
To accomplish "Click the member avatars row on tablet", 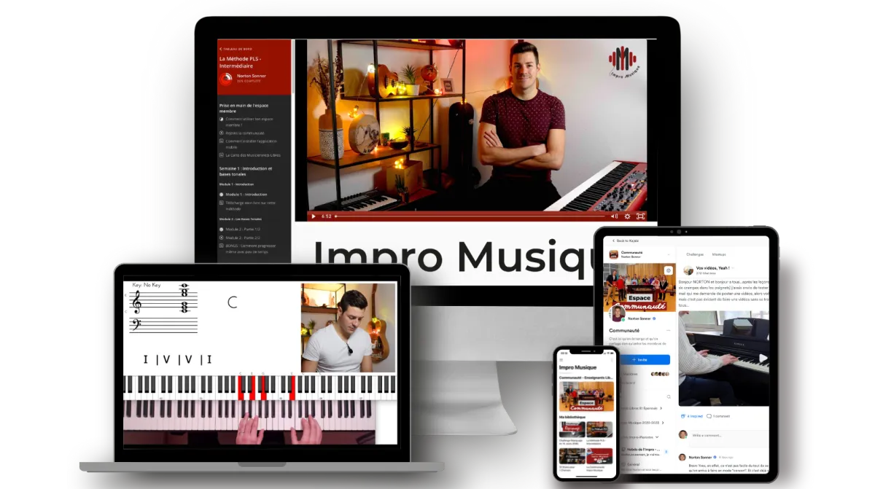I will (660, 374).
